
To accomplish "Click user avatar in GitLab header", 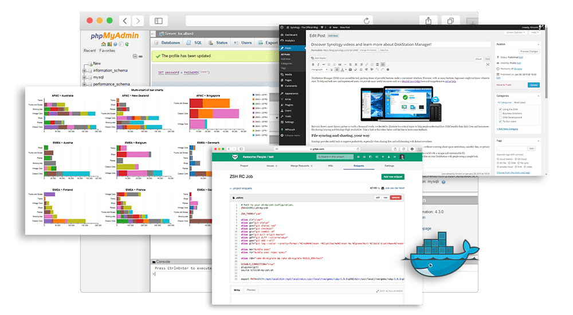I will [402, 157].
